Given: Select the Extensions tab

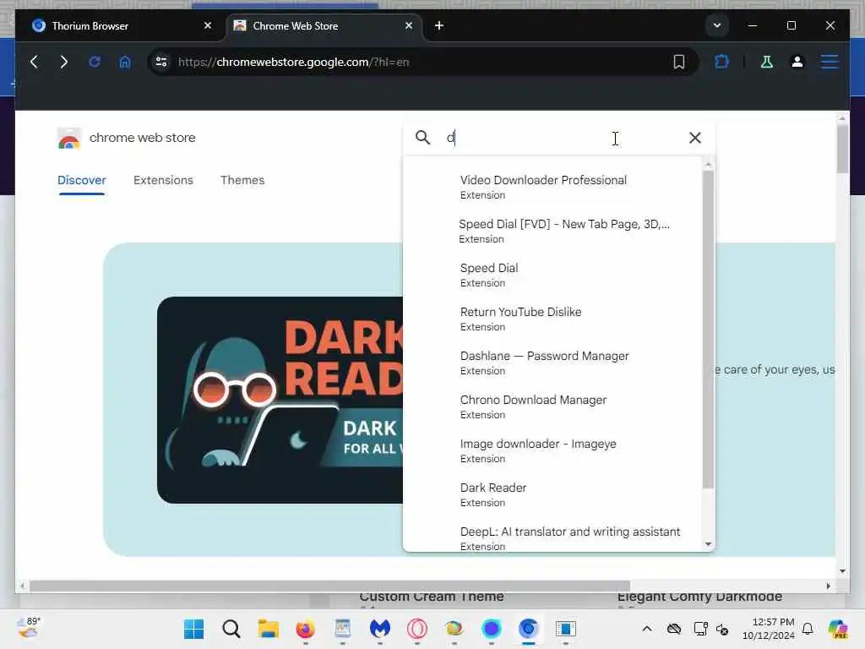Looking at the screenshot, I should 163,181.
